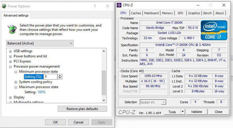Click Restore plan defaults button

click(82, 109)
